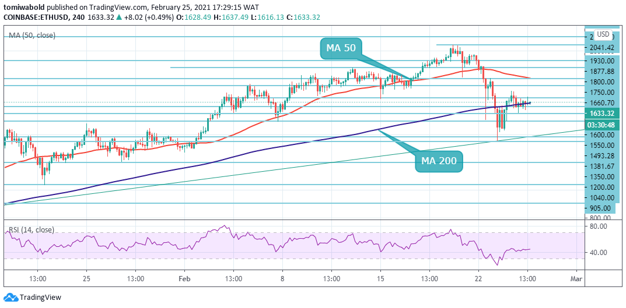626x308 pixels.
Task: Click the 03:30:48 countdown timer tag
Action: (x=603, y=124)
